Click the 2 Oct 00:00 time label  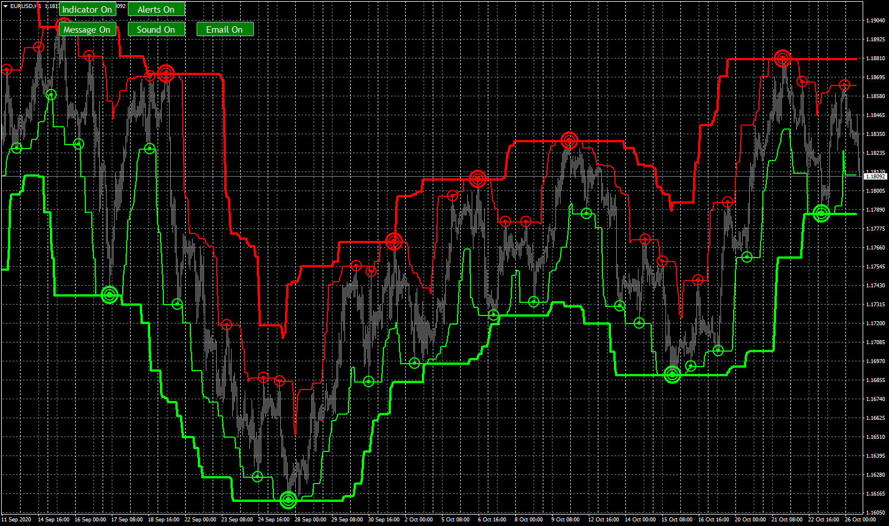coord(418,520)
